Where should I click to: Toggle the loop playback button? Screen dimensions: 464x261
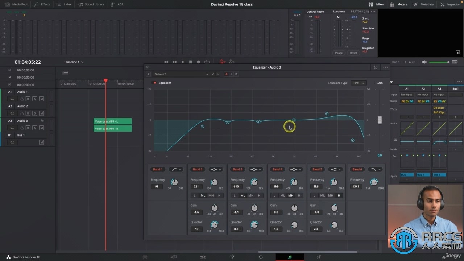(207, 62)
